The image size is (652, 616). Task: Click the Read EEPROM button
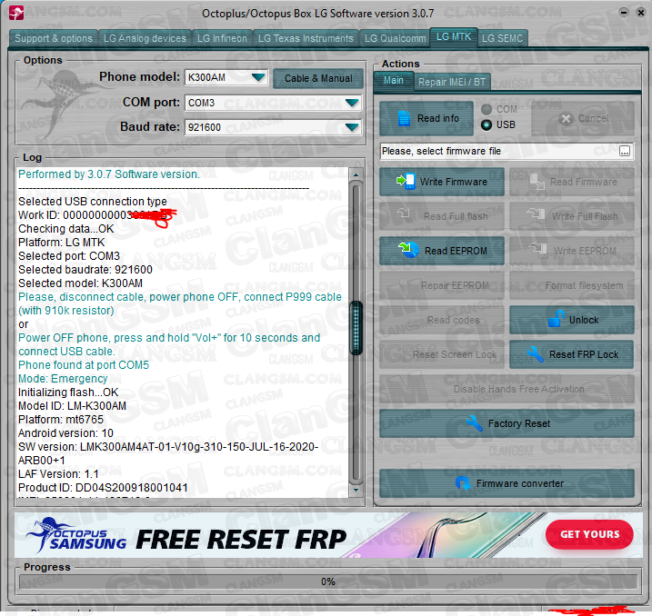[x=442, y=251]
